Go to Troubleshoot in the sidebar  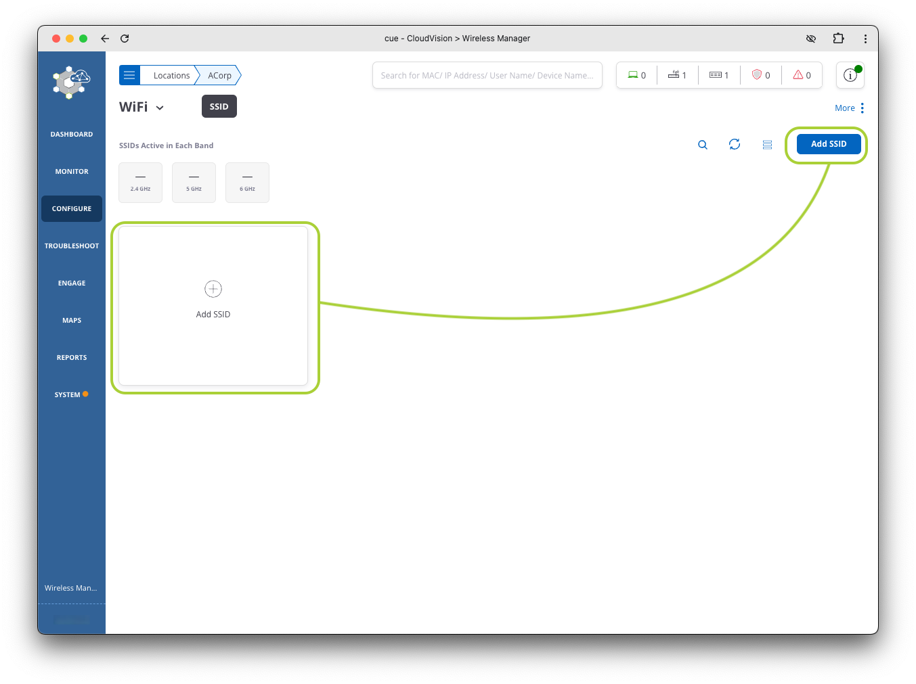point(72,246)
